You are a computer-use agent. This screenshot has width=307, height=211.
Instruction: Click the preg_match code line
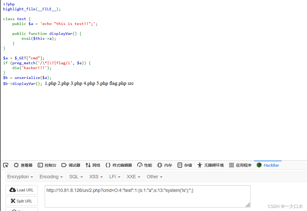click(47, 63)
